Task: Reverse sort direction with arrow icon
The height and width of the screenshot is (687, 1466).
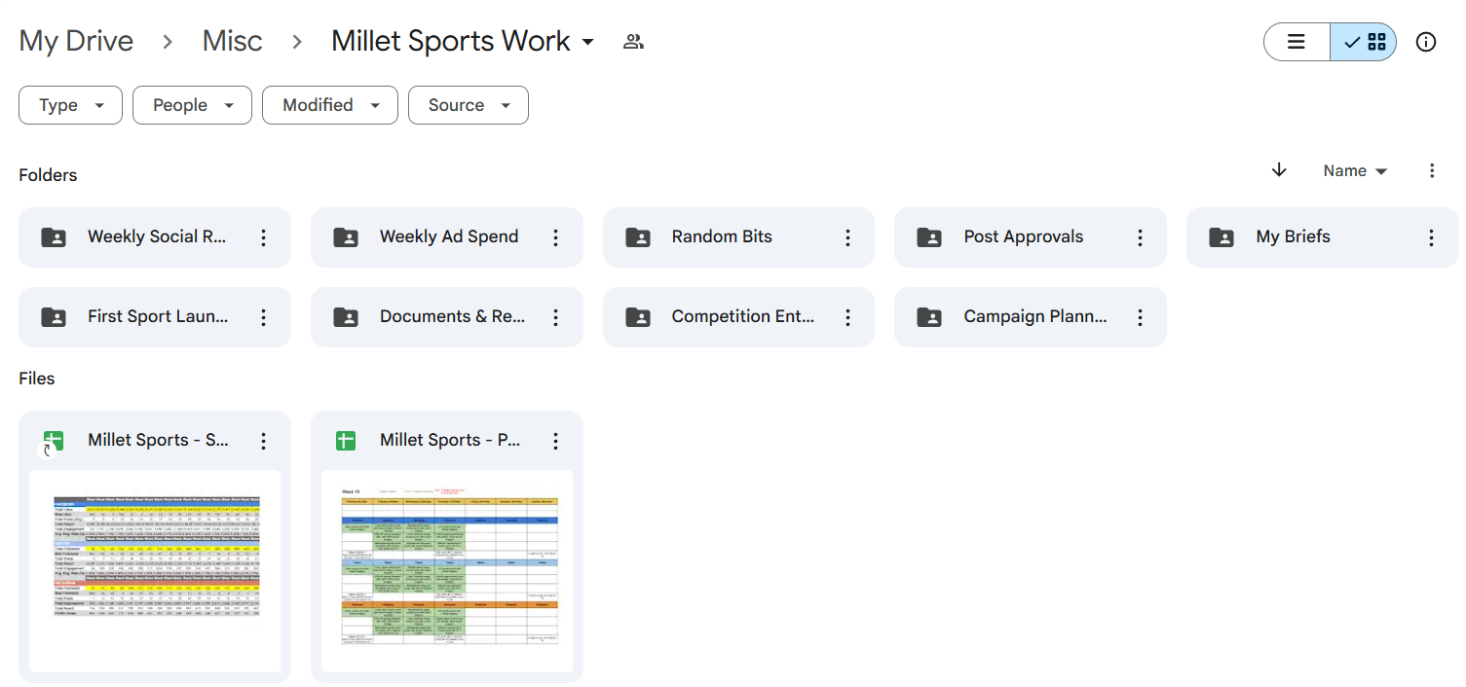Action: (x=1279, y=170)
